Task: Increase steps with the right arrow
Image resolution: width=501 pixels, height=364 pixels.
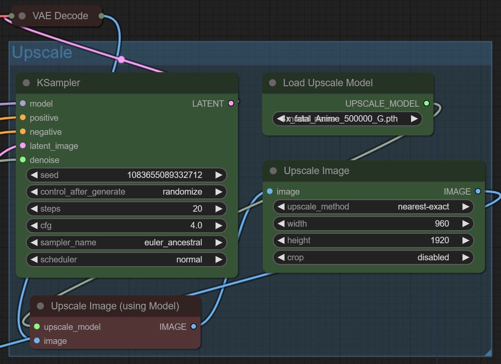Action: tap(219, 209)
